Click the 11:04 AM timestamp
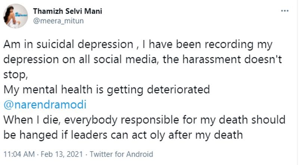This screenshot has width=299, height=165. pyautogui.click(x=19, y=154)
